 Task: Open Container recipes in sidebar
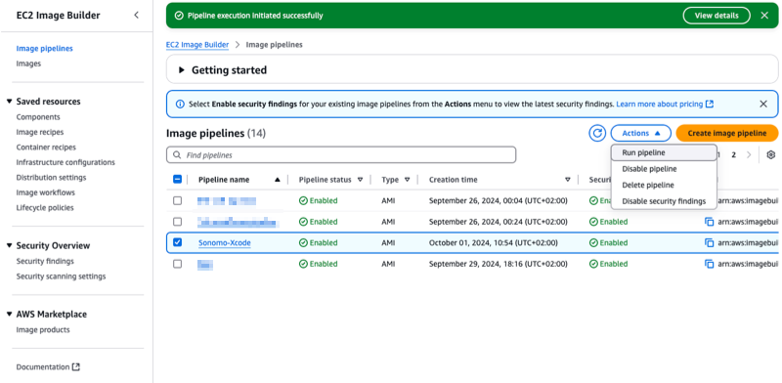pyautogui.click(x=46, y=148)
